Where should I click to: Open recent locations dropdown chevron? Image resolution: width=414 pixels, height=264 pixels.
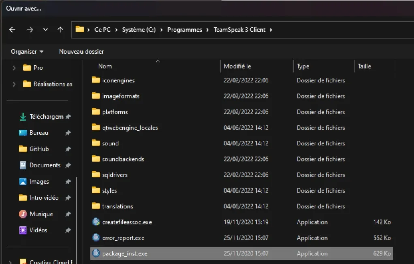[x=45, y=30]
